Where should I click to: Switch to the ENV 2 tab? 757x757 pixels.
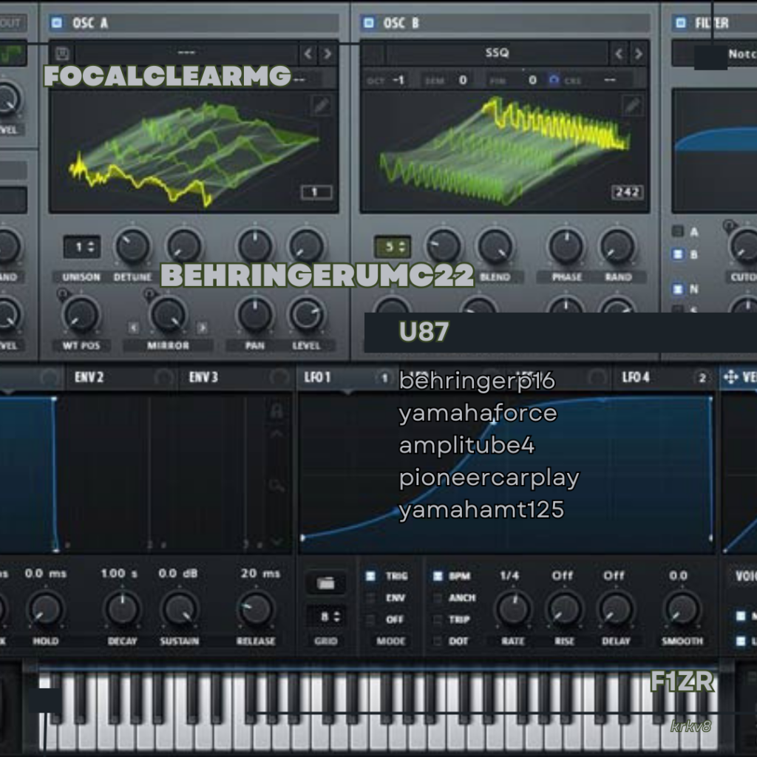pos(89,377)
